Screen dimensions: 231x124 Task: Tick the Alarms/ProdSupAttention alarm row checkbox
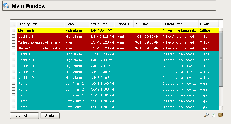click(x=14, y=48)
